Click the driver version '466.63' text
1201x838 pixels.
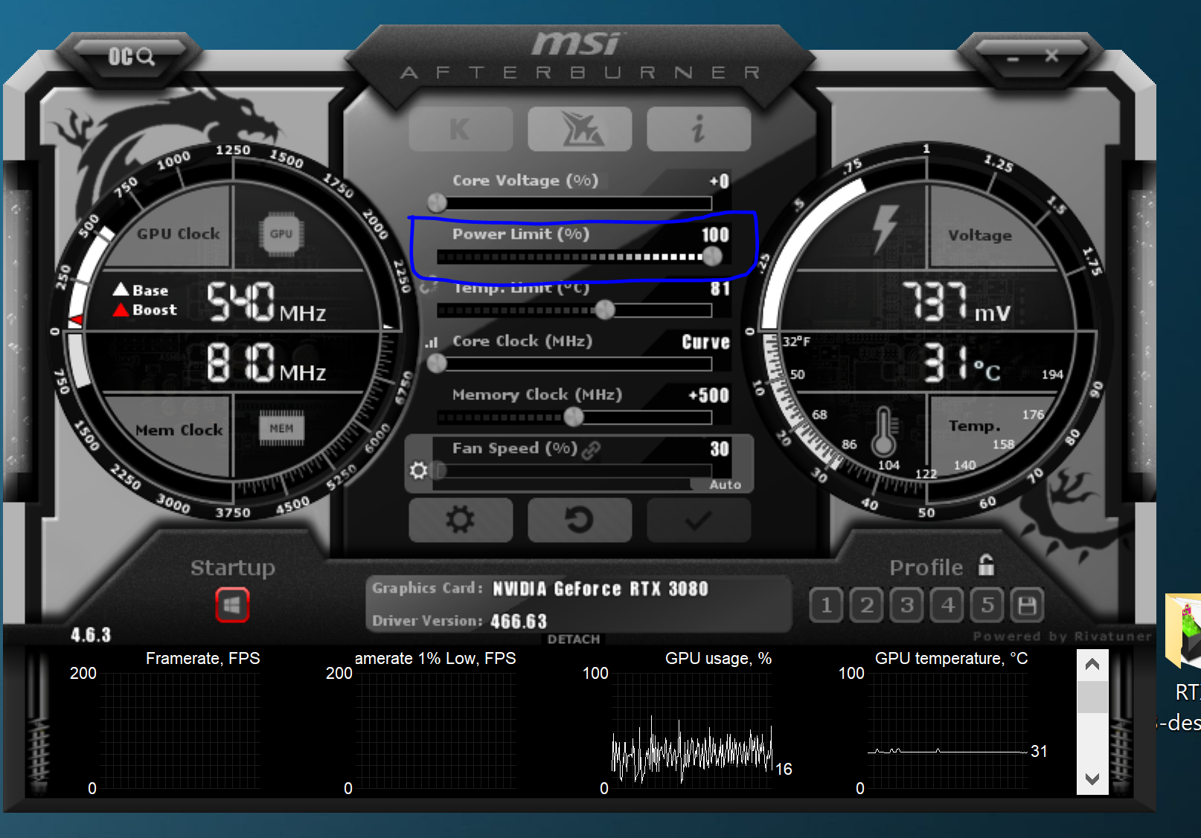(519, 621)
